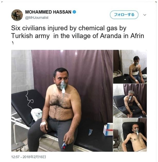Click the word "village" in the tweet text
158x162 pixels.
click(81, 36)
